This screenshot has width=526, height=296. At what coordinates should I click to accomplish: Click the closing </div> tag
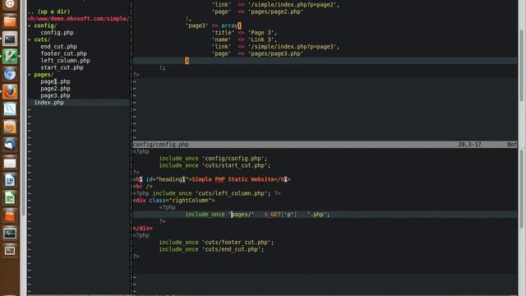click(142, 229)
